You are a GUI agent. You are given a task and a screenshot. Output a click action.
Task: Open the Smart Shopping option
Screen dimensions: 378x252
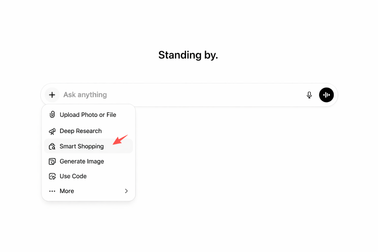click(x=82, y=146)
